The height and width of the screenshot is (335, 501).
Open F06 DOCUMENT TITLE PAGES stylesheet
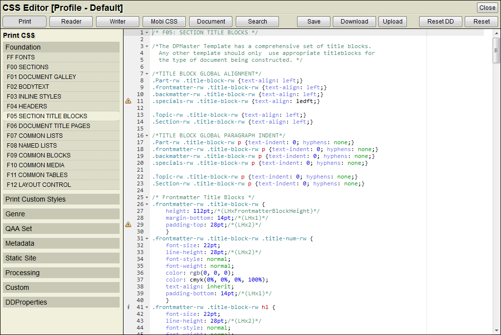(x=61, y=126)
